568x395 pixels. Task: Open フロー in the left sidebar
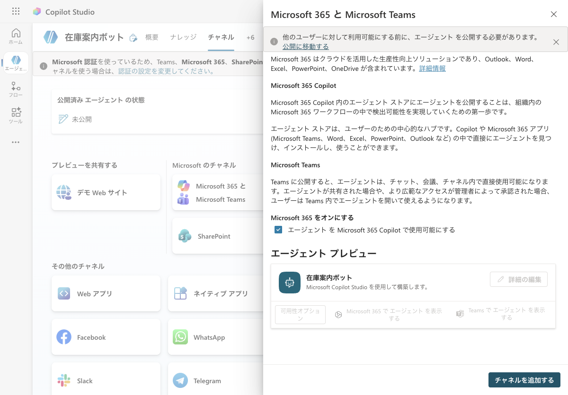pyautogui.click(x=16, y=89)
